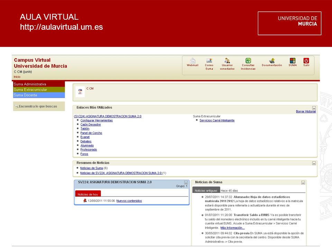Open the Documentación icon
Viewport: 332px width, 249px height.
click(272, 61)
